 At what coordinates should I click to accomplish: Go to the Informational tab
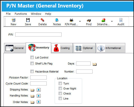(110, 48)
